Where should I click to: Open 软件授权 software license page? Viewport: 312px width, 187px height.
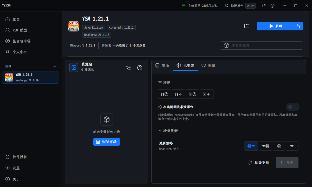[31, 157]
